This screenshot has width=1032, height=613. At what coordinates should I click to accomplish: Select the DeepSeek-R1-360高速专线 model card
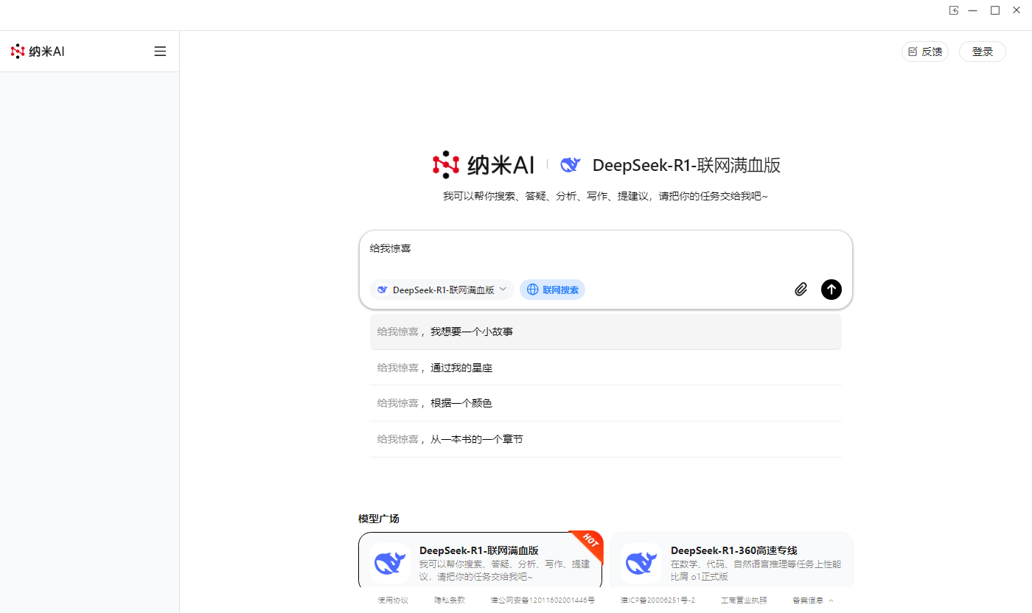(731, 561)
